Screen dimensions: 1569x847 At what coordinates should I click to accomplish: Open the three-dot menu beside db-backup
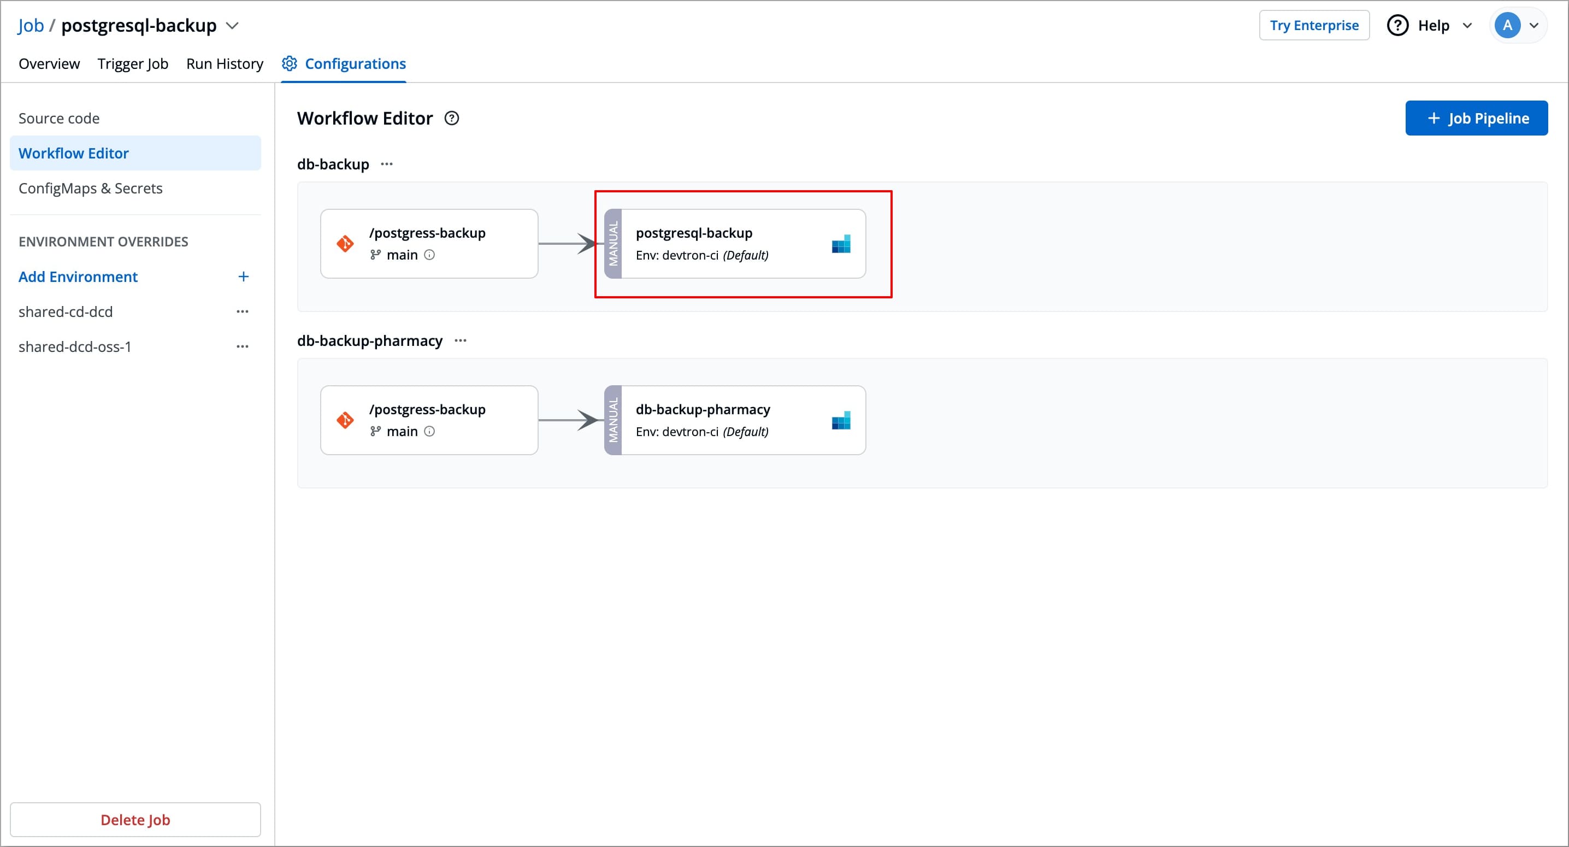click(387, 164)
